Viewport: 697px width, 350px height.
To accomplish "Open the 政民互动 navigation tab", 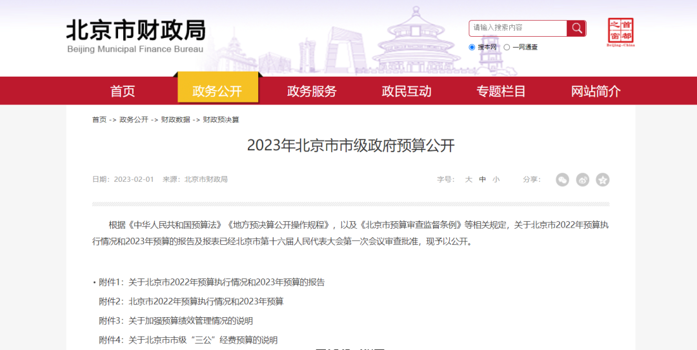I will [x=407, y=92].
